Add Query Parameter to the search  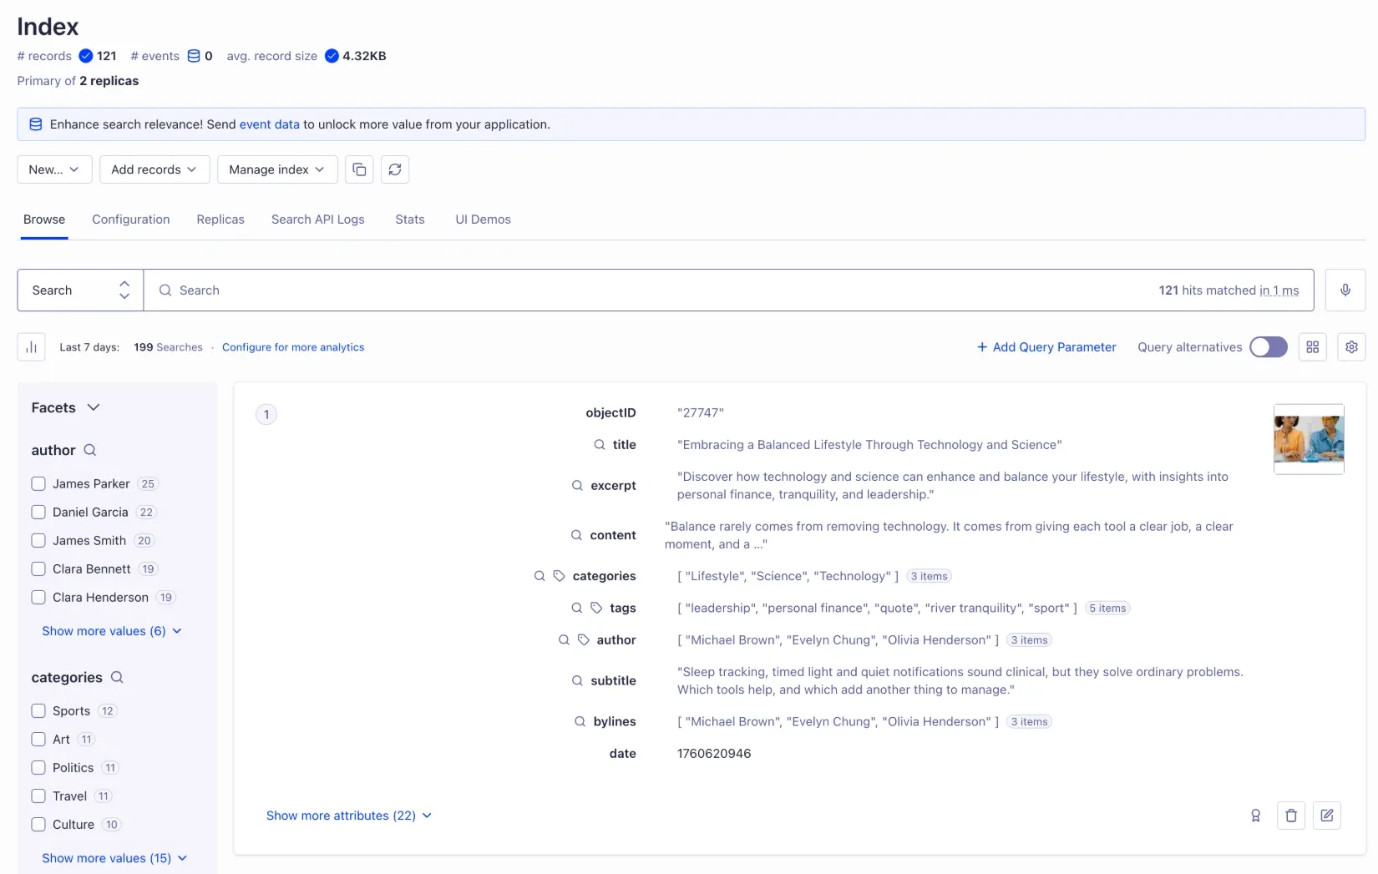[1046, 347]
